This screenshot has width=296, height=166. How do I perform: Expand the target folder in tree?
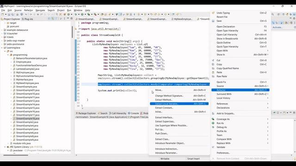point(5,23)
